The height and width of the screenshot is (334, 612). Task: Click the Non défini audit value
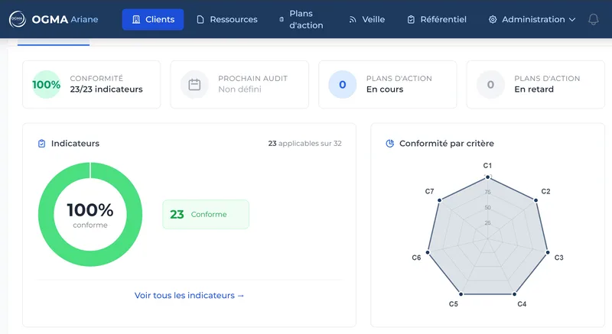pos(239,89)
